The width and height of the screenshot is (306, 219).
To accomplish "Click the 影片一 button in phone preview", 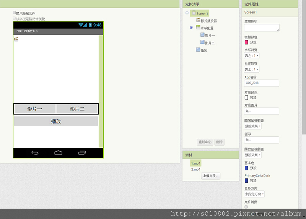I will pos(34,109).
